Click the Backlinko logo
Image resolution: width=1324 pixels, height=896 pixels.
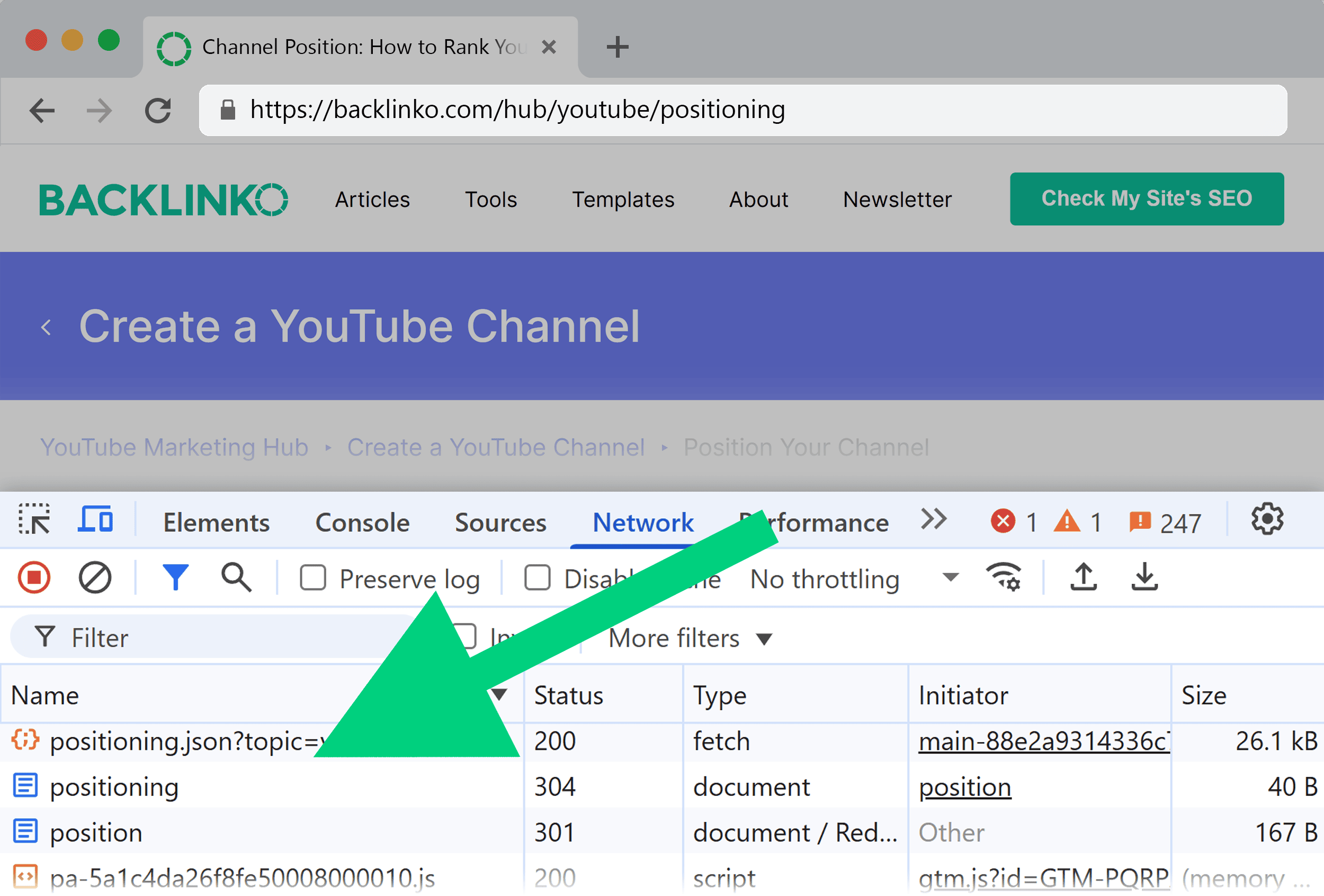click(164, 200)
